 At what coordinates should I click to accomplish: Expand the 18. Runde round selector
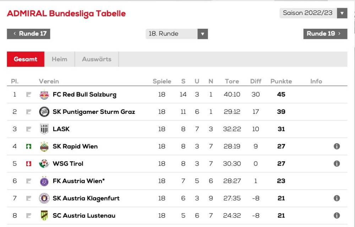(176, 34)
